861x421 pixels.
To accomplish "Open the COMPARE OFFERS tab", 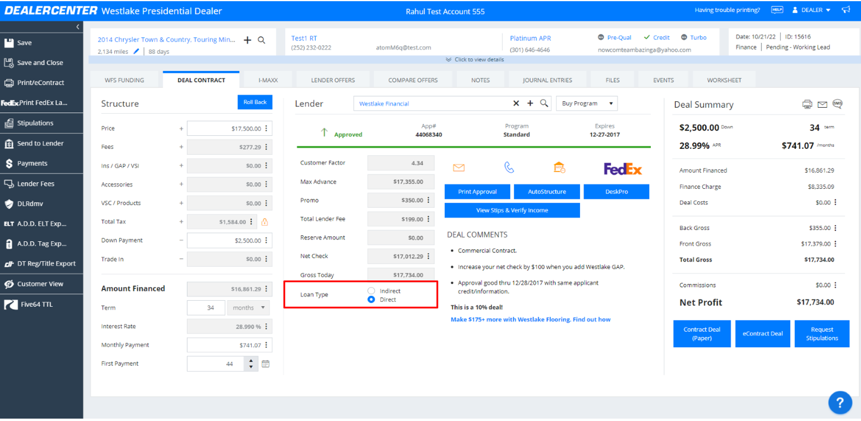I will coord(413,80).
